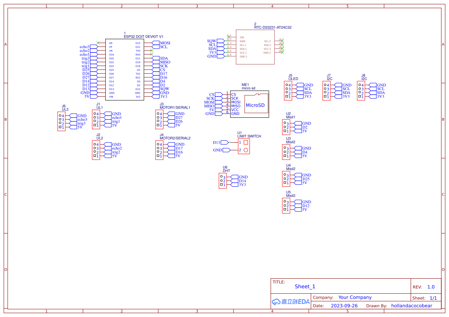
Task: Select the 'ESP32 DOIT DEVKIT V1' name label
Action: 143,37
